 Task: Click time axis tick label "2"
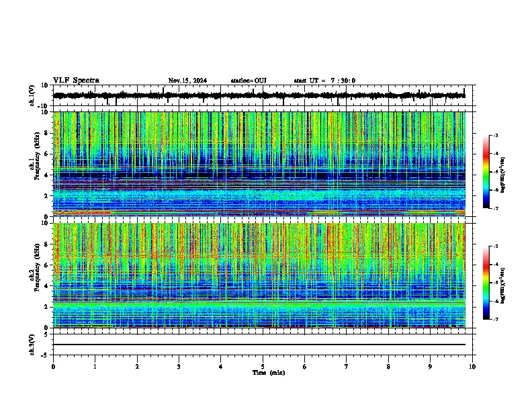137,367
